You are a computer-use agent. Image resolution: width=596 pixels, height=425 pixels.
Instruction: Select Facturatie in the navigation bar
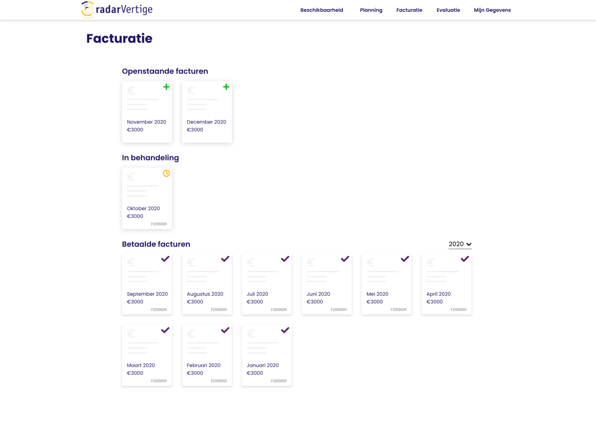tap(409, 10)
